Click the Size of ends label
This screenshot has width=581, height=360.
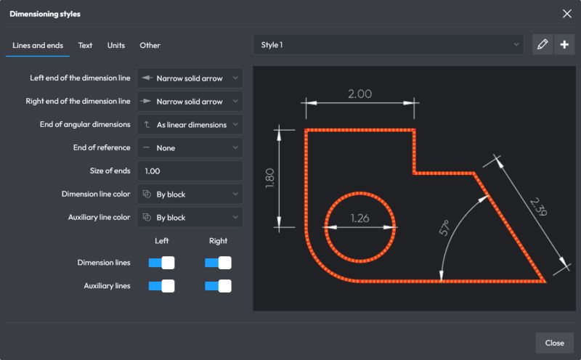(110, 171)
